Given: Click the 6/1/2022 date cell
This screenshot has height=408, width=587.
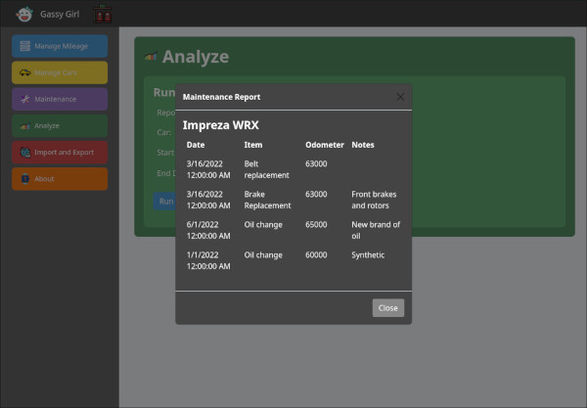Looking at the screenshot, I should click(x=208, y=230).
